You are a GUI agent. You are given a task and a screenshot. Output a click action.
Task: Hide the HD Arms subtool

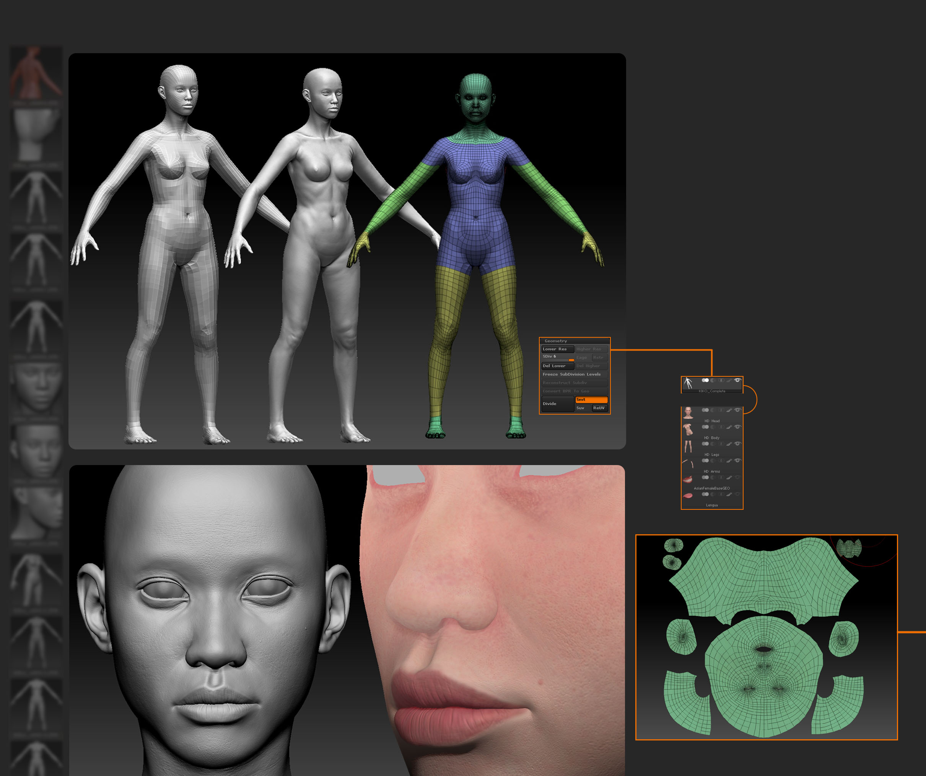(x=738, y=461)
